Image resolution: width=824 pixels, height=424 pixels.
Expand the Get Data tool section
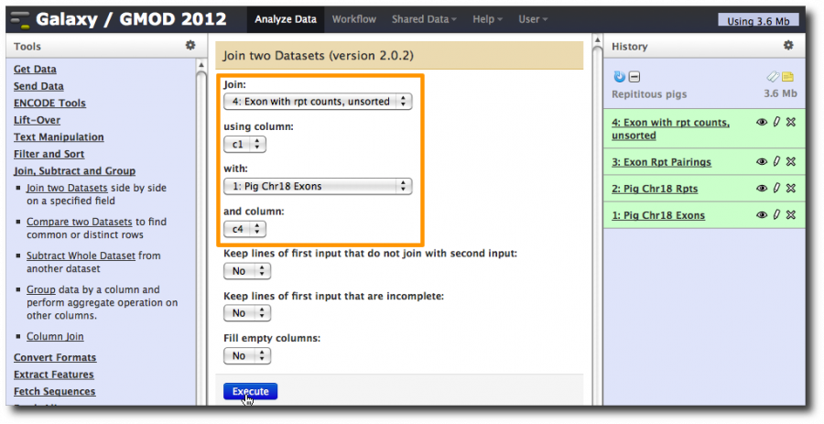[35, 69]
